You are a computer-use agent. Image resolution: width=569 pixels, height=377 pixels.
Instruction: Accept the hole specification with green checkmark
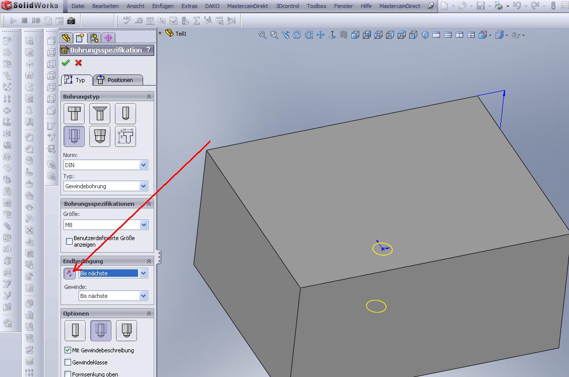pyautogui.click(x=66, y=63)
